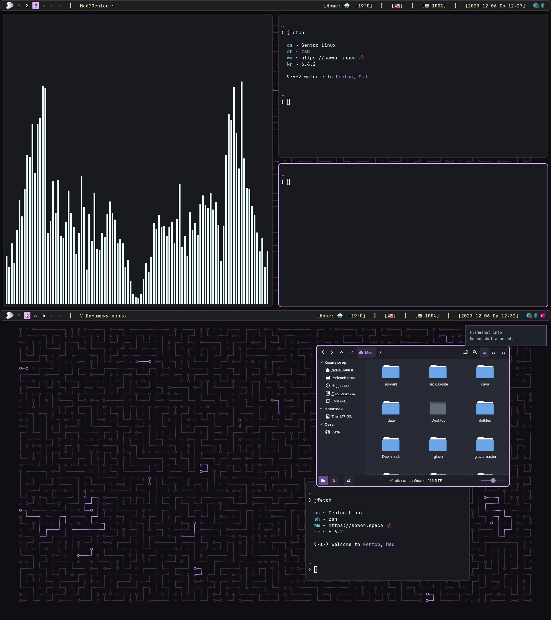Viewport: 551px width, 620px height.
Task: Show places in the sidebar
Action: pos(323,480)
